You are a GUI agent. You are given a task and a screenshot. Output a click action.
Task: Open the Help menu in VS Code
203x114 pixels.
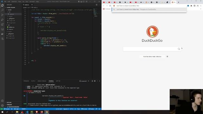[37, 2]
